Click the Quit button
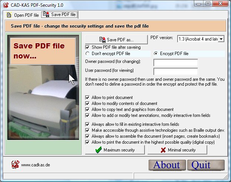 (206, 165)
